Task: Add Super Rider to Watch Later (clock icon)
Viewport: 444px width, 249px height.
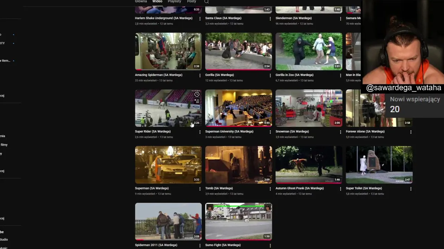Action: [x=197, y=94]
